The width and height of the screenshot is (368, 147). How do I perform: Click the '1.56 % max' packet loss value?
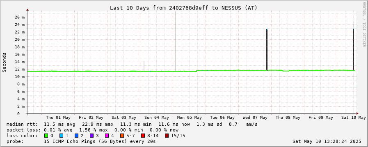pos(94,130)
